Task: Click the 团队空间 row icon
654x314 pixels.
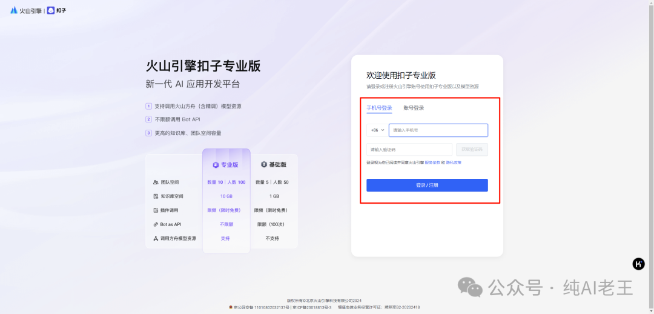Action: pyautogui.click(x=156, y=182)
